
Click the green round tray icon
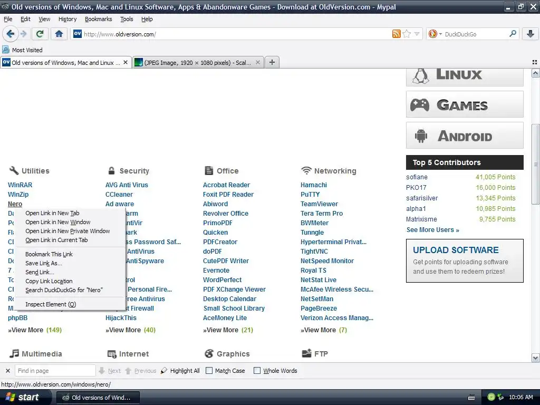coord(491,397)
